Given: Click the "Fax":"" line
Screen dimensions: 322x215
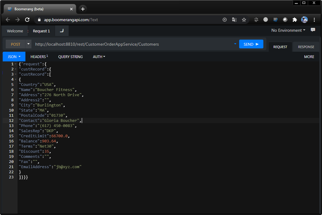Looking at the screenshot, I should [x=29, y=161].
